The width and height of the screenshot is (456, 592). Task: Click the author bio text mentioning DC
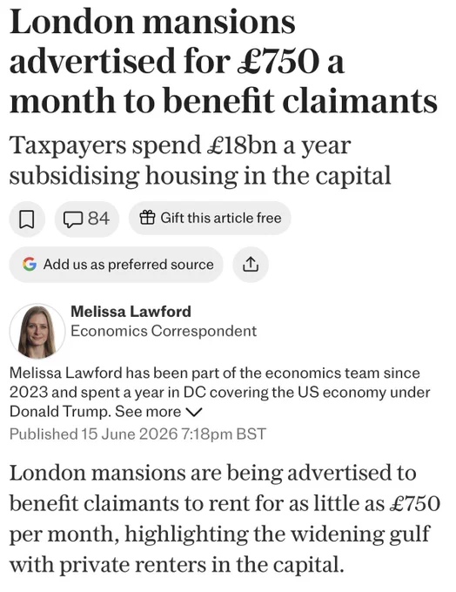[220, 392]
